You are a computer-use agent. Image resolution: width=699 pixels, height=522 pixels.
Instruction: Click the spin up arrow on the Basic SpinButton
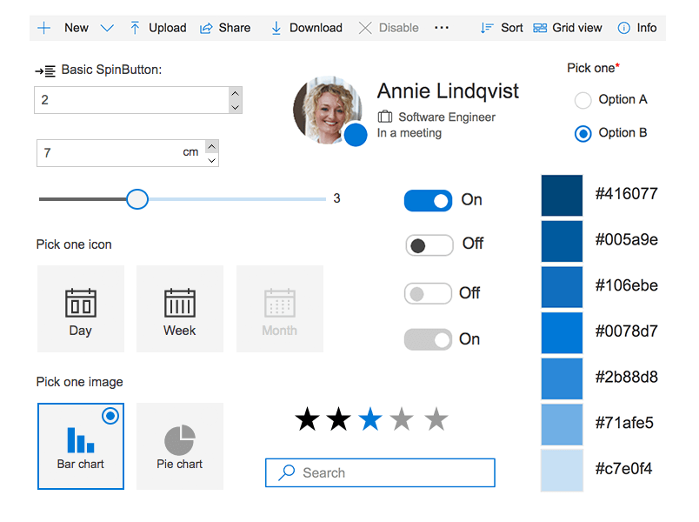click(235, 96)
